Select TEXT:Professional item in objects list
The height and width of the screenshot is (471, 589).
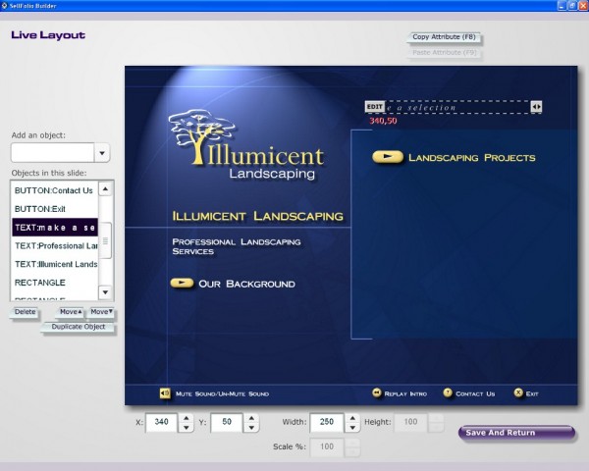55,245
